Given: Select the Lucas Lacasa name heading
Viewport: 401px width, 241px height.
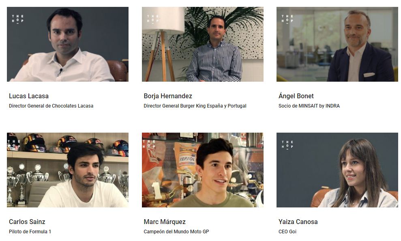Looking at the screenshot, I should 29,96.
